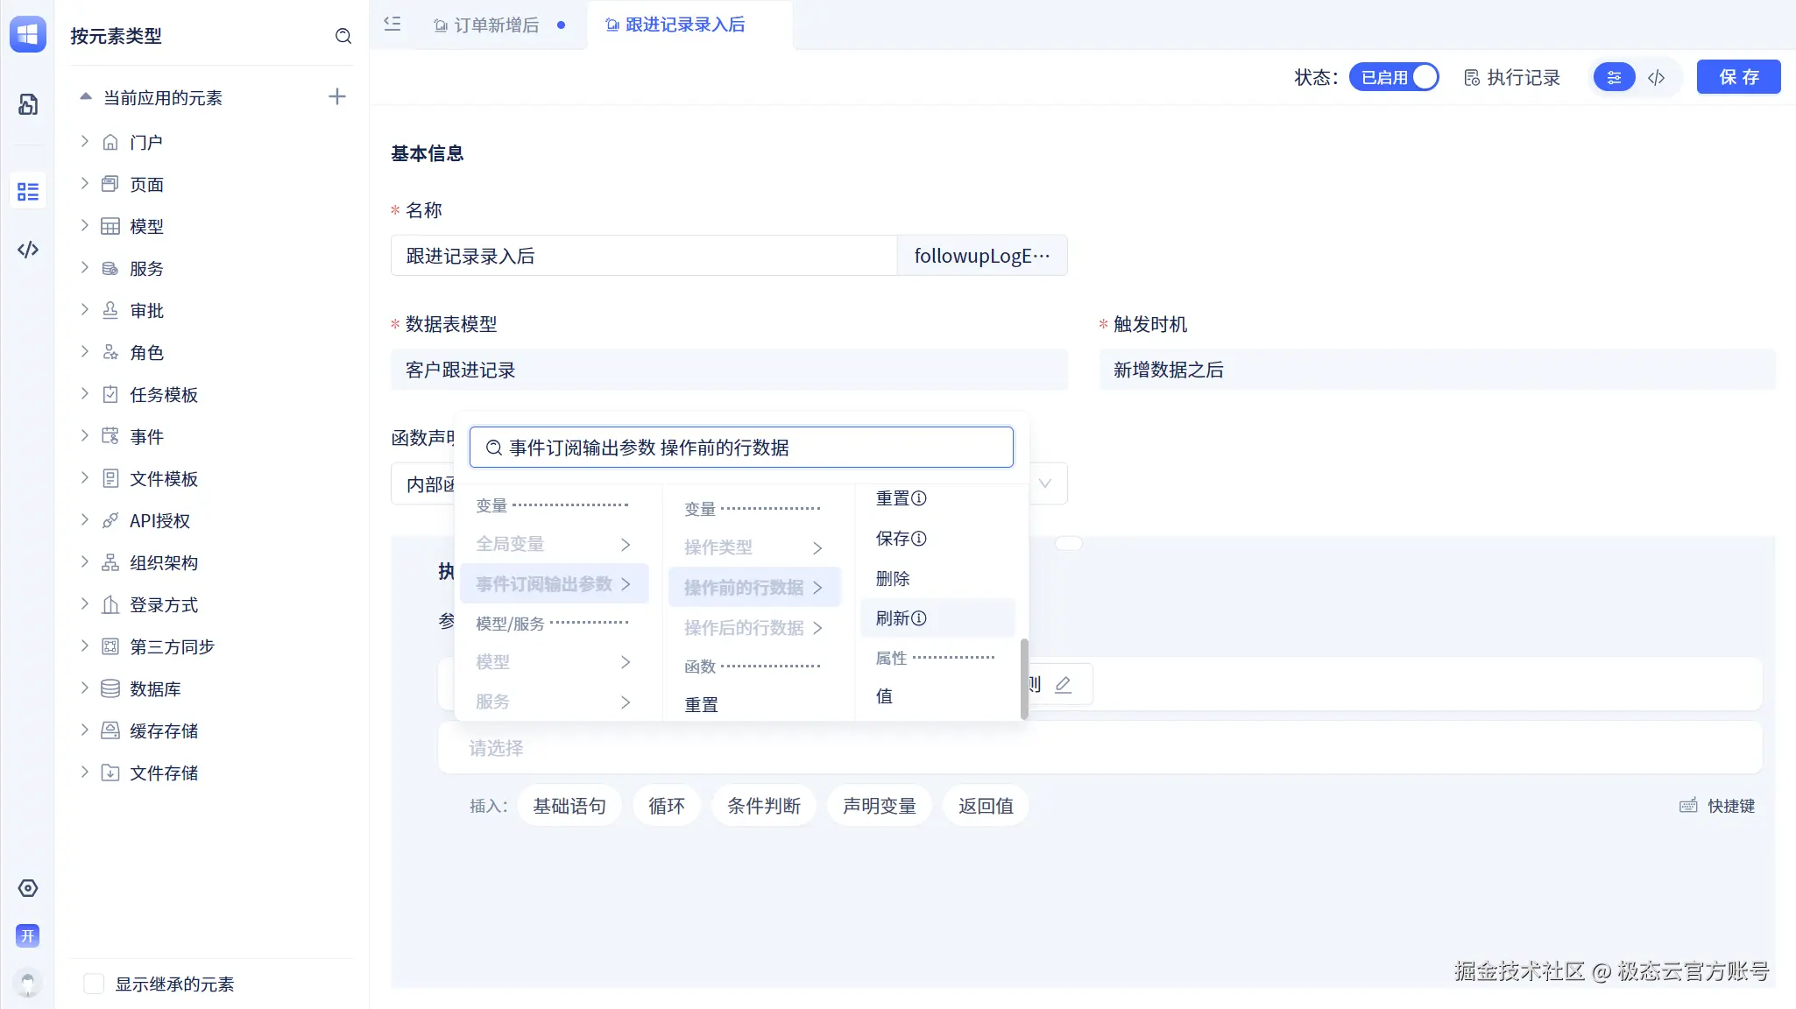Click the popup list scrollbar

click(x=1023, y=679)
